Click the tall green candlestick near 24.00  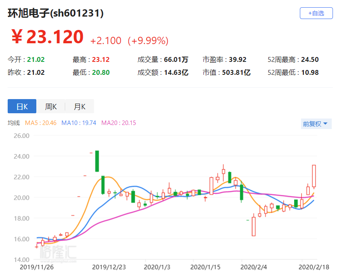[x=97, y=161]
